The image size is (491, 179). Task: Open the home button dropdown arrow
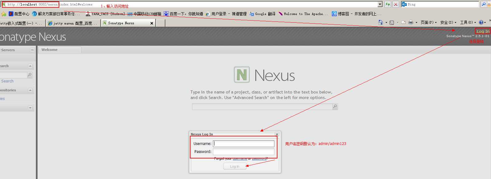click(386, 22)
